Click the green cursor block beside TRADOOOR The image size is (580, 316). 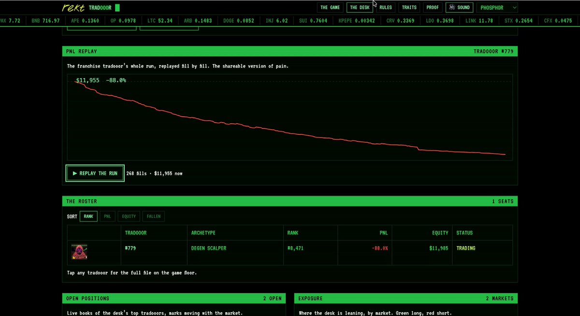click(x=117, y=8)
